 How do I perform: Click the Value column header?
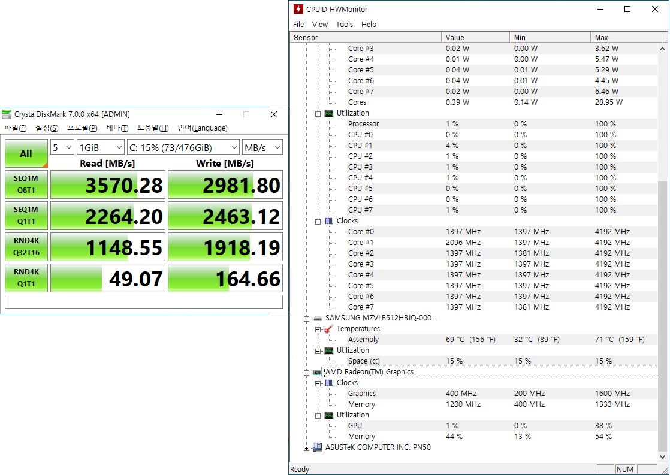coord(476,38)
